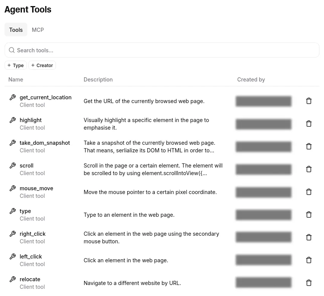324x296 pixels.
Task: Delete the mouse_move tool
Action: [309, 192]
